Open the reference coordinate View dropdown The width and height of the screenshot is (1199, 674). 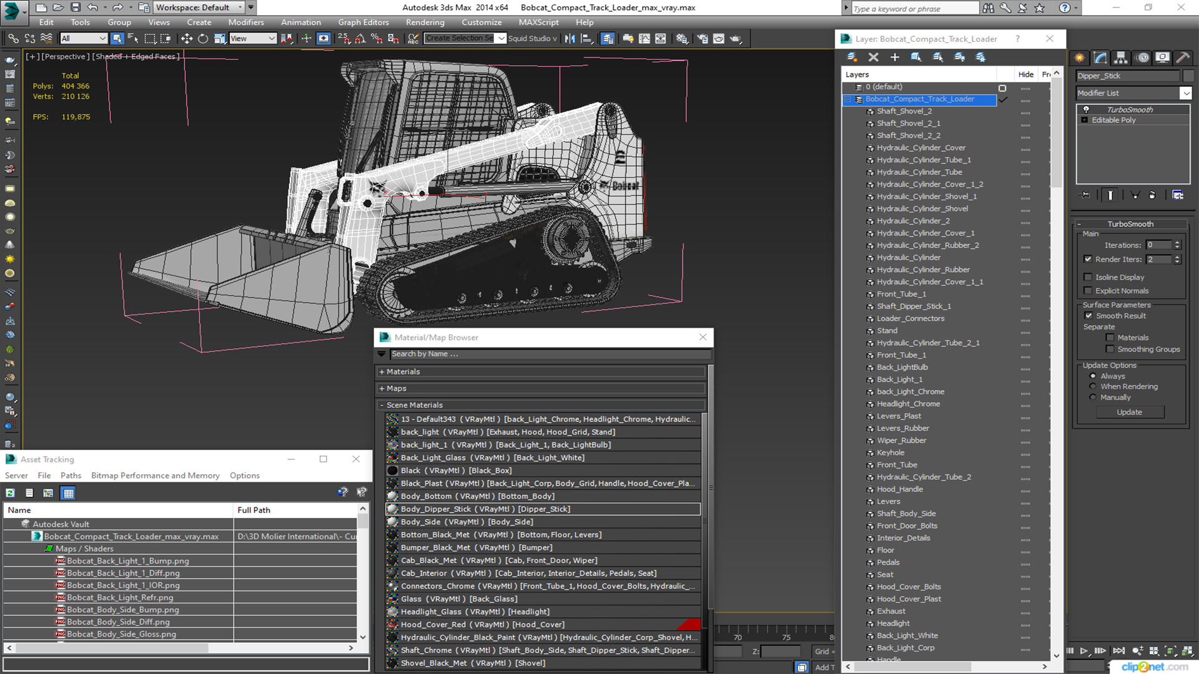[x=253, y=39]
